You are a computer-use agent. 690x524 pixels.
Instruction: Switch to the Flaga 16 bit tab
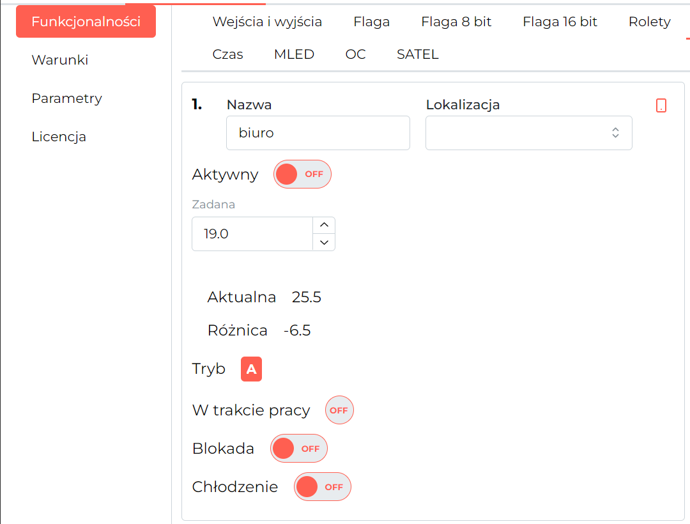560,22
